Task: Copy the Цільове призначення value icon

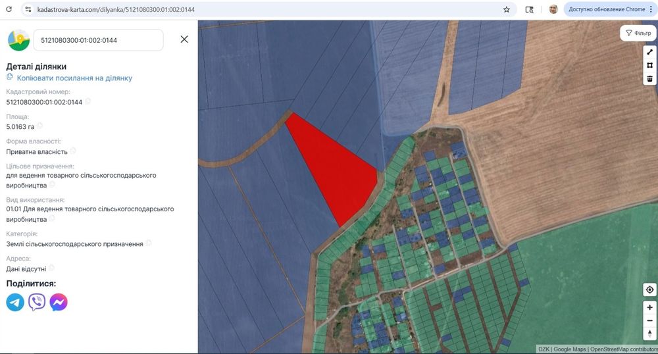Action: [x=53, y=184]
